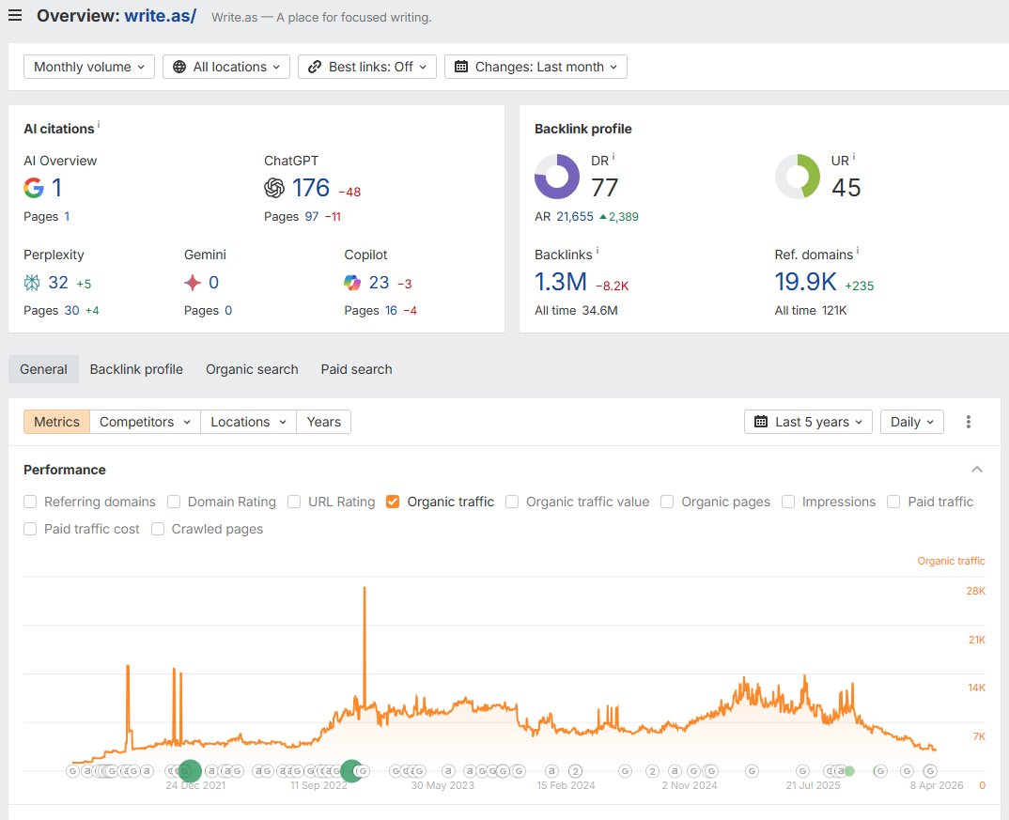
Task: Open the Monthly volume dropdown
Action: pos(89,67)
